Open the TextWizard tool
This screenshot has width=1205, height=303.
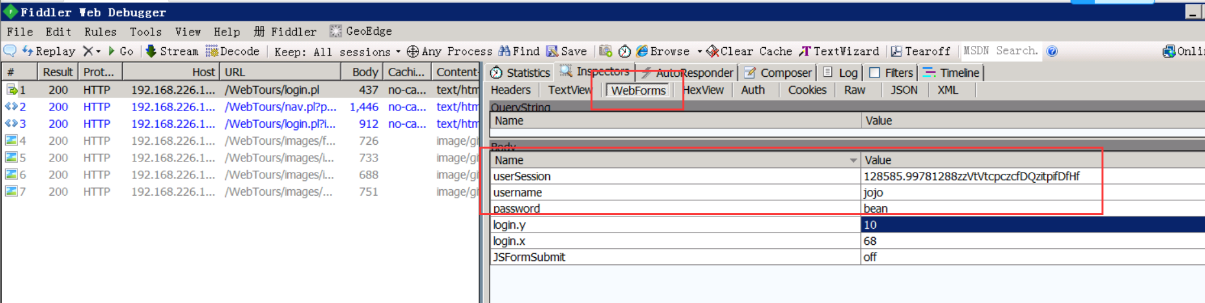tap(839, 51)
